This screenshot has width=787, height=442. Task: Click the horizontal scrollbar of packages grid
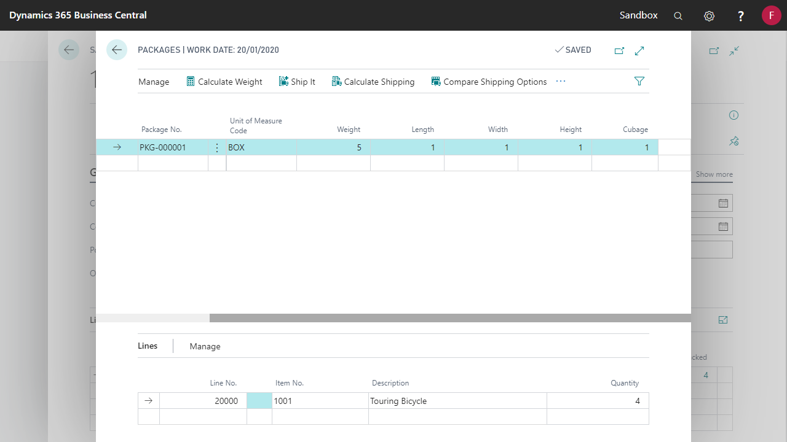[450, 318]
